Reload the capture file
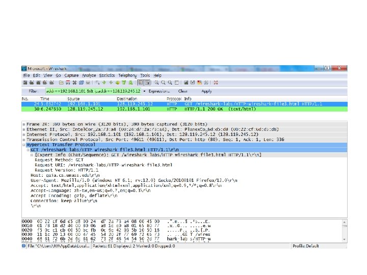 (x=81, y=82)
